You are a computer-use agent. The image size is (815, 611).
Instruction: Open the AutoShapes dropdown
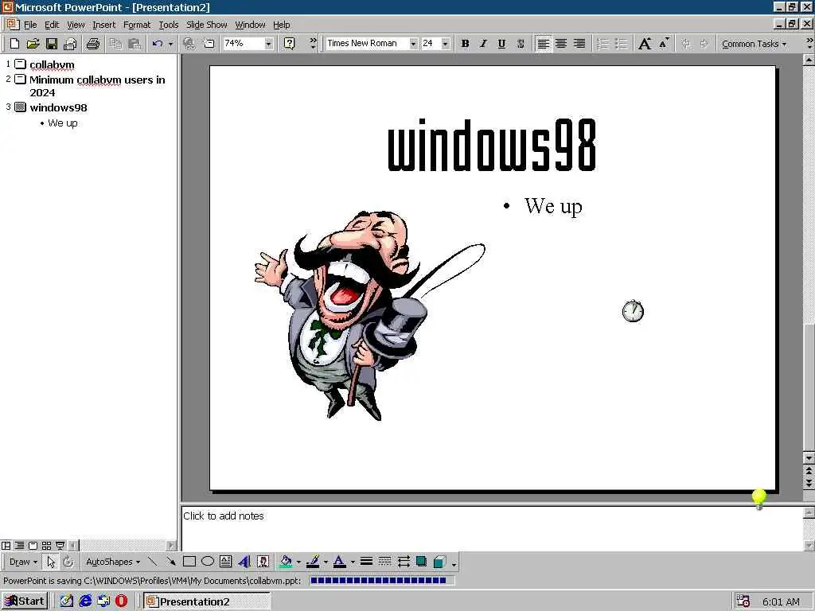click(113, 562)
